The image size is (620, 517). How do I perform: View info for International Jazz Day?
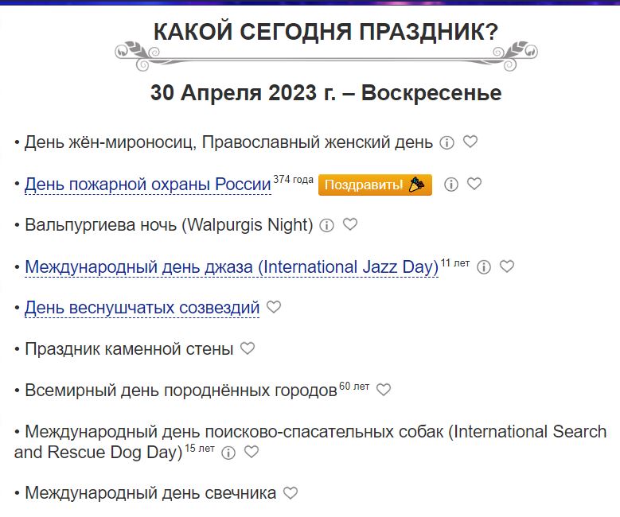point(484,267)
